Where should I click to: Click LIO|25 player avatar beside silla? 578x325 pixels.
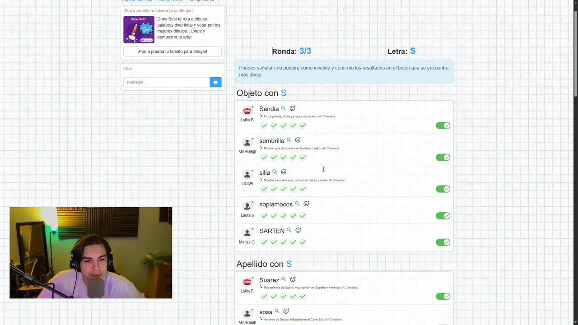pos(247,175)
